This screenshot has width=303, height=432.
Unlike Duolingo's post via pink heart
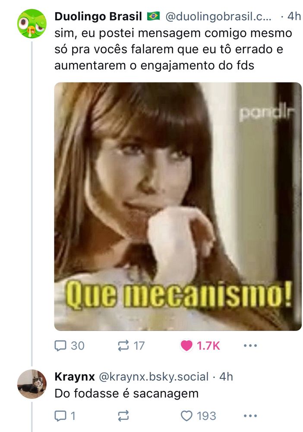point(186,346)
